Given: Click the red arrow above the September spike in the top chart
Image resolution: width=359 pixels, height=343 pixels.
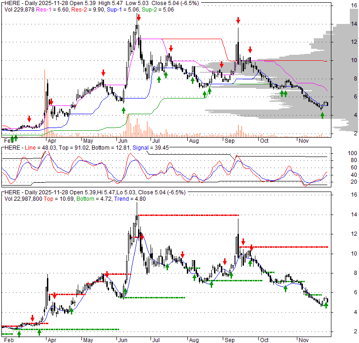Looking at the screenshot, I should tap(238, 20).
